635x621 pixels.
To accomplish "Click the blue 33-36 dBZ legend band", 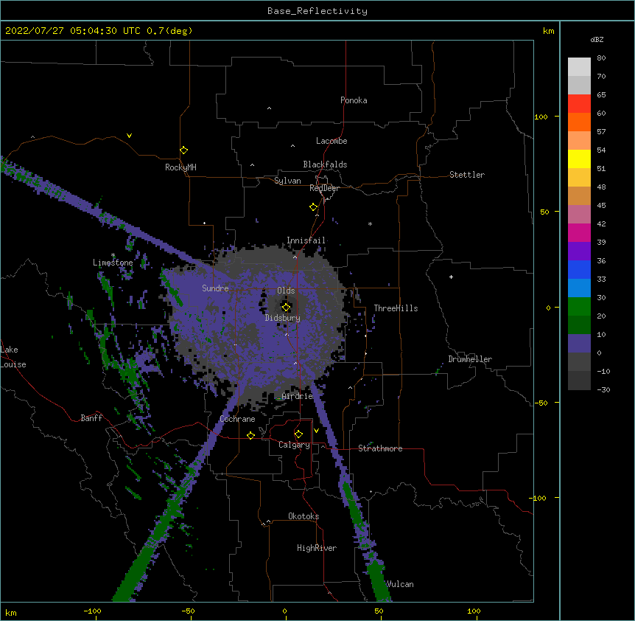I will [x=579, y=269].
